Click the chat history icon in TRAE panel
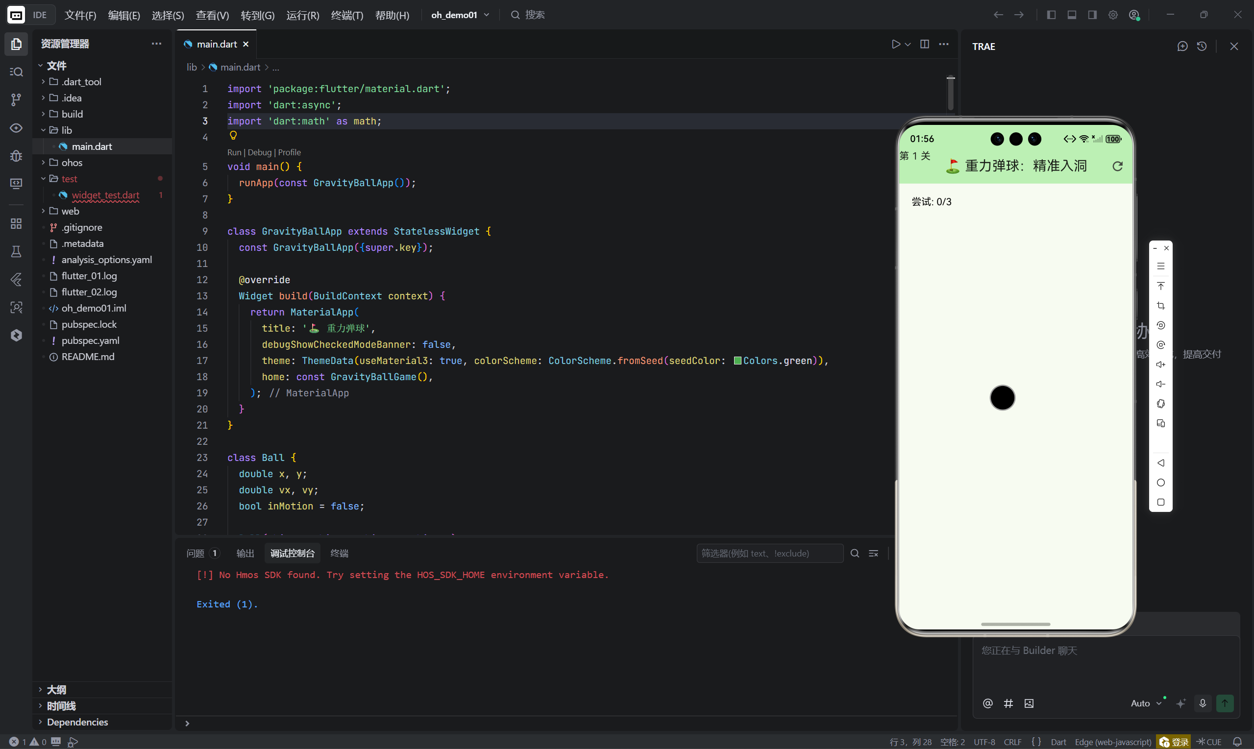The image size is (1254, 749). coord(1202,47)
